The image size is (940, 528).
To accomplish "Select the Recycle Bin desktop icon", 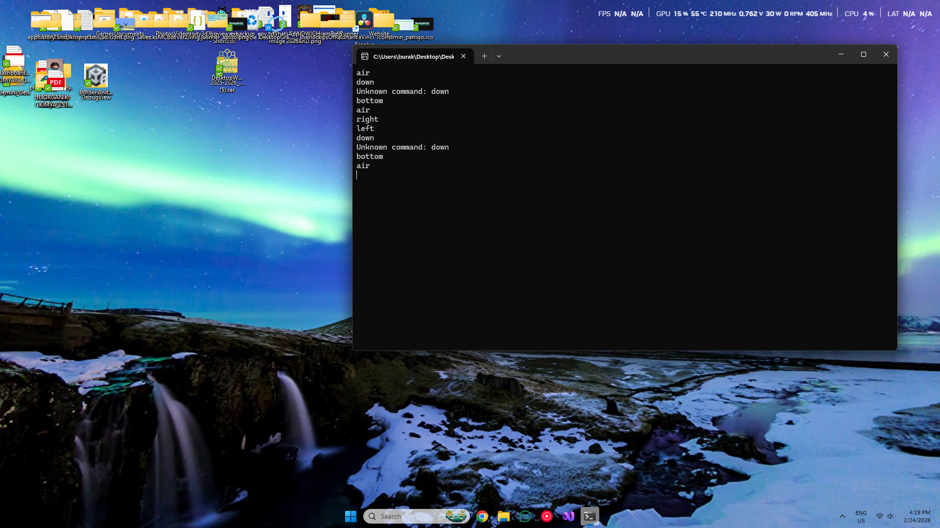I will point(252,21).
